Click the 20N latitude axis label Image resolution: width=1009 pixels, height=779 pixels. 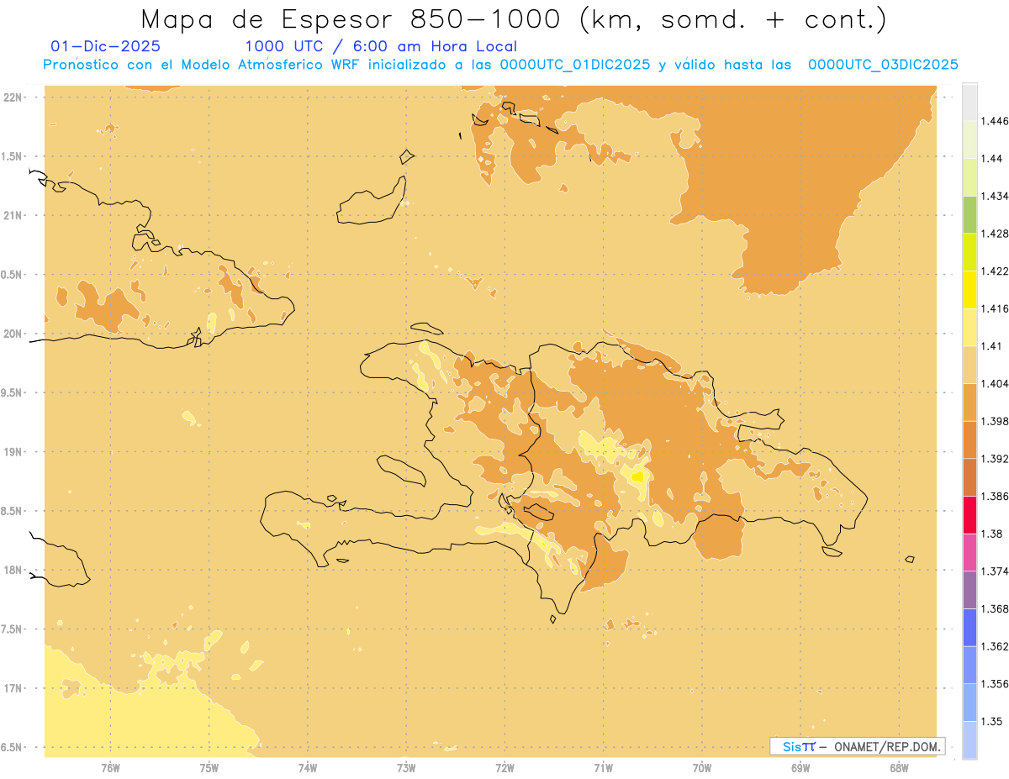coord(14,334)
